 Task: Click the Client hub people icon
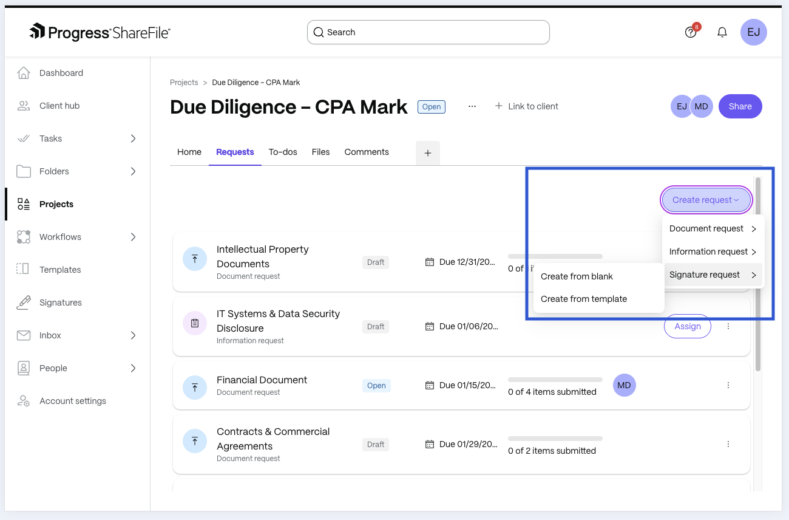(x=24, y=106)
